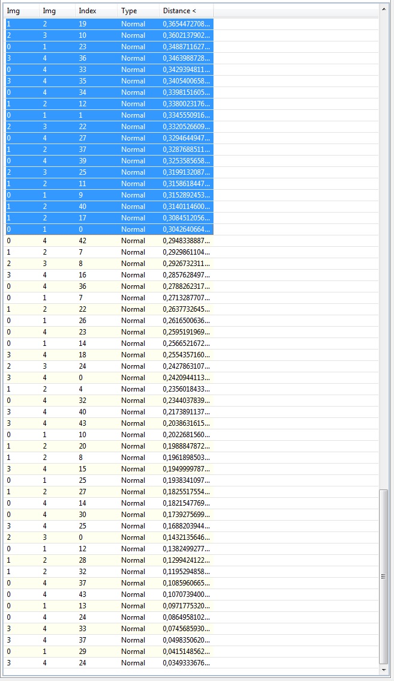This screenshot has height=681, width=394.
Task: Select the row with distance 0,0971775320
Action: pyautogui.click(x=108, y=606)
